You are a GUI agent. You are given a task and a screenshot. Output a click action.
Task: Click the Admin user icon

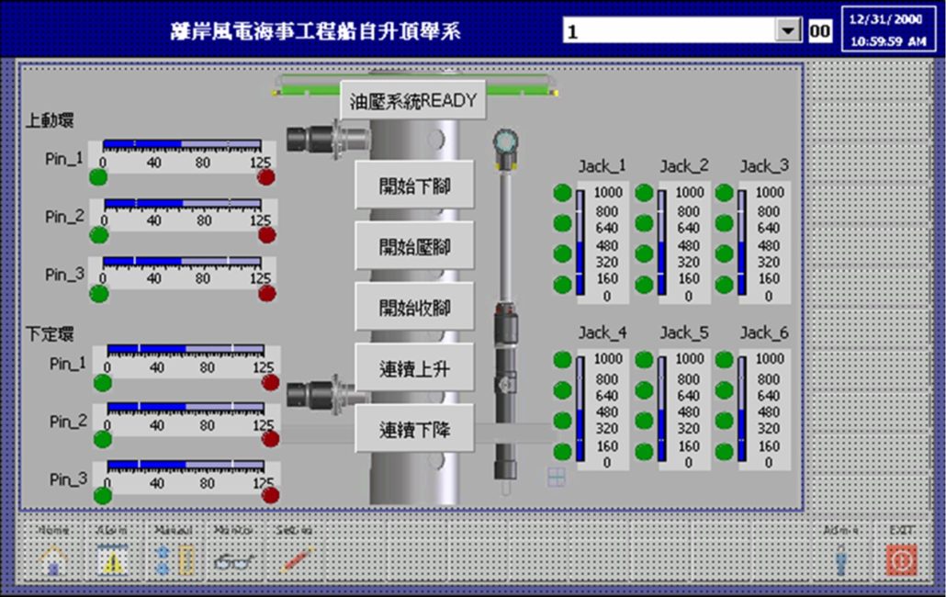pos(841,561)
